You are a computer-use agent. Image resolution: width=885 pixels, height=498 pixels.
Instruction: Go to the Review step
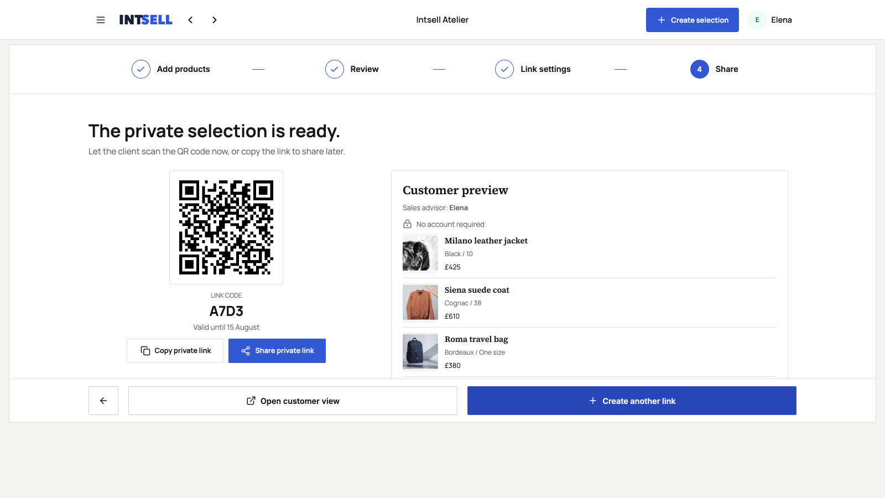[x=352, y=69]
